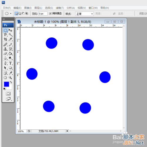Click the 羽化 feather input field
The width and height of the screenshot is (147, 147).
coord(43,14)
